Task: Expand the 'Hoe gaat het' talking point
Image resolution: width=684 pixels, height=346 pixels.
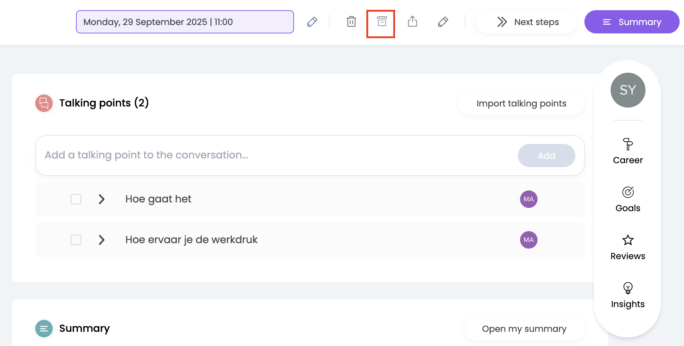Action: coord(102,199)
